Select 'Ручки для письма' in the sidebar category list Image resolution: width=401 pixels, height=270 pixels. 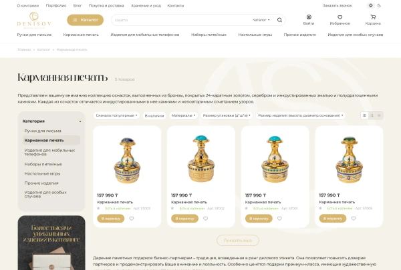[x=43, y=131]
